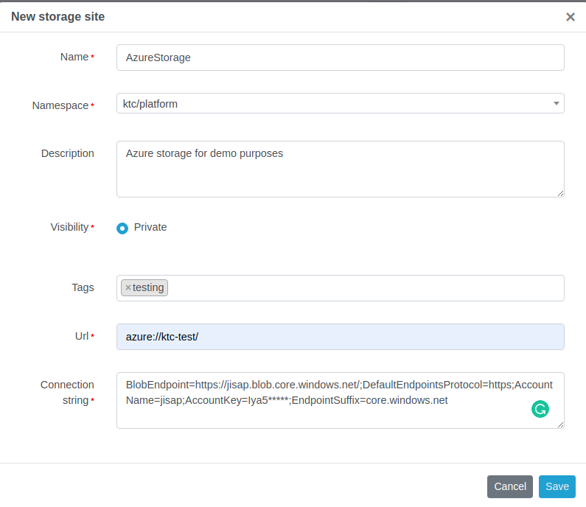Click the Namespace field label
The height and width of the screenshot is (507, 586).
click(60, 105)
